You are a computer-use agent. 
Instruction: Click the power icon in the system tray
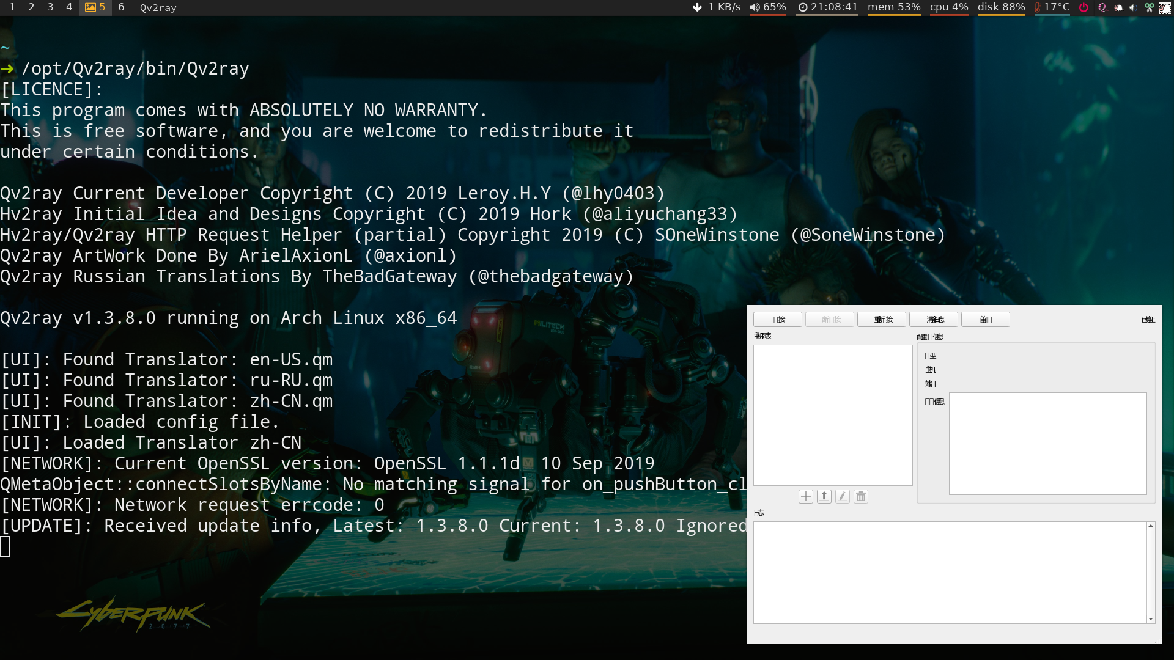click(1084, 8)
